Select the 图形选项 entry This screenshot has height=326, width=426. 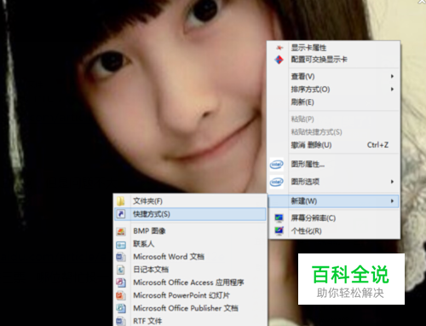333,182
